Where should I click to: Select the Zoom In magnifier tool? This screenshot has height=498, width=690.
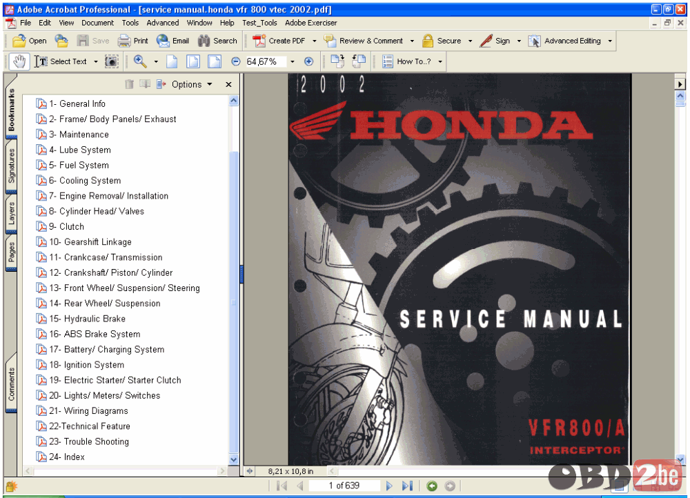(140, 61)
